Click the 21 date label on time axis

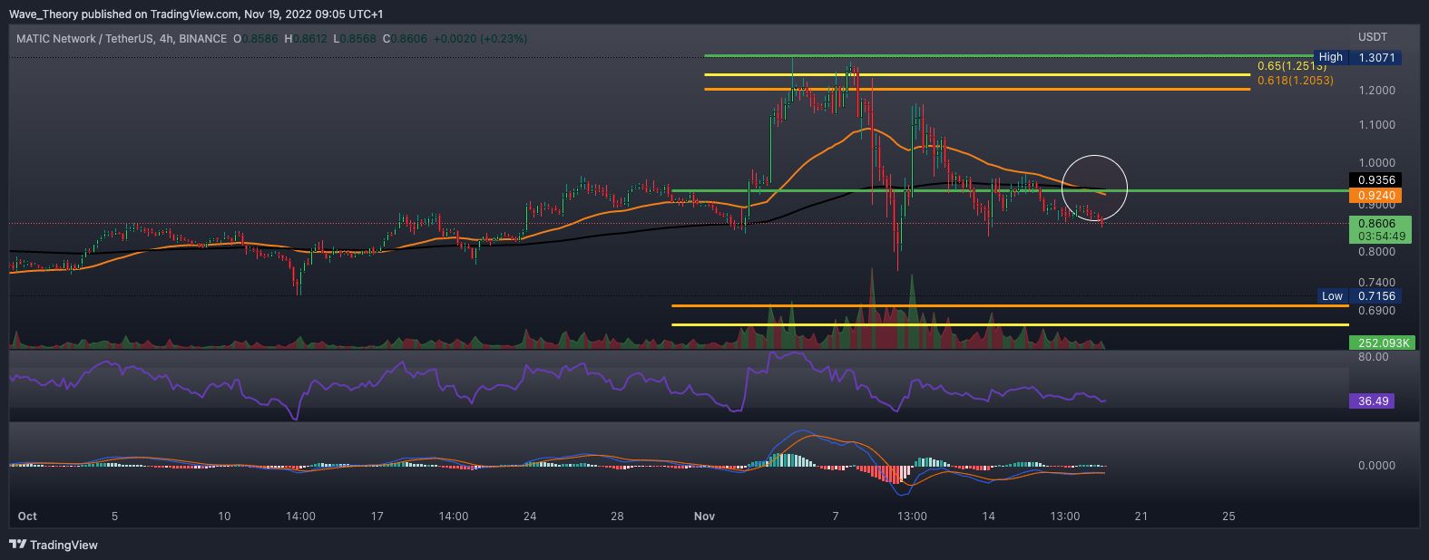(1140, 517)
